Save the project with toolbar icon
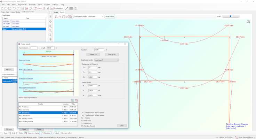Screen dimensions: 256x139 point(10,8)
